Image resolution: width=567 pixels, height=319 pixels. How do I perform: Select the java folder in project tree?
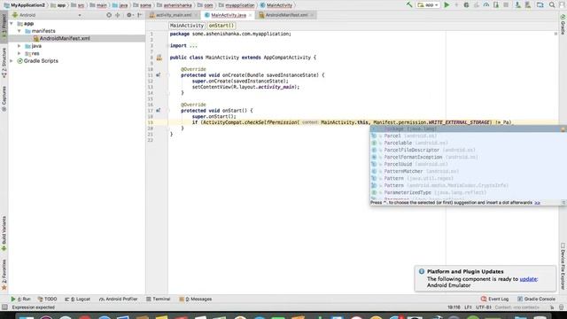pyautogui.click(x=33, y=46)
